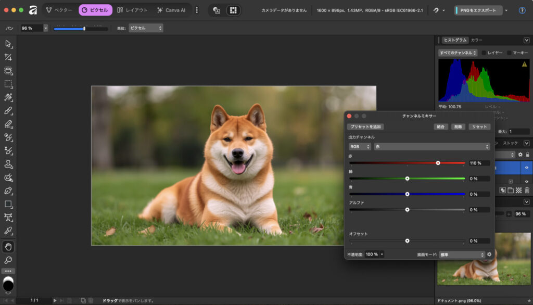533x305 pixels.
Task: Click the 緑 green channel slider handle
Action: (407, 179)
